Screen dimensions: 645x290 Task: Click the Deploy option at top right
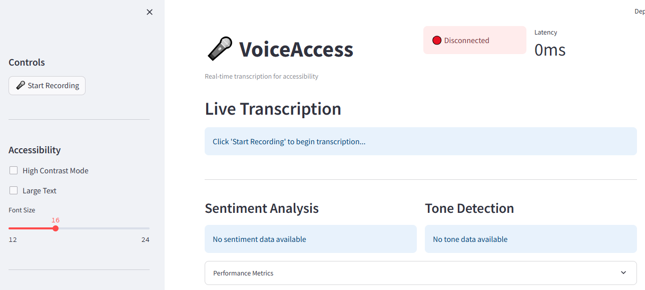639,12
